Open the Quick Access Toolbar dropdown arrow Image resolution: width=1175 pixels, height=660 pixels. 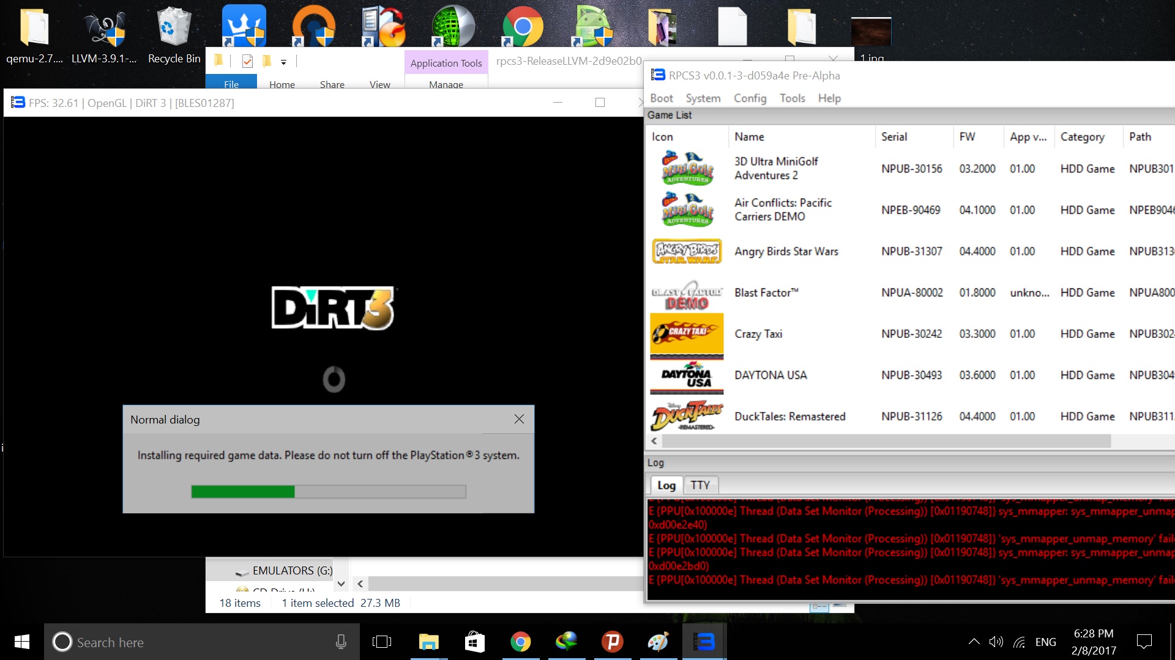[x=283, y=62]
